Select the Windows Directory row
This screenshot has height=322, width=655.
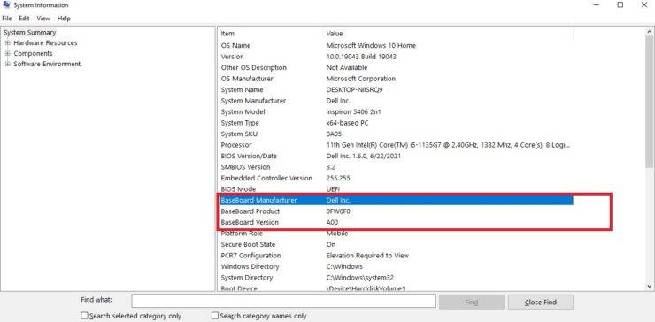click(396, 266)
